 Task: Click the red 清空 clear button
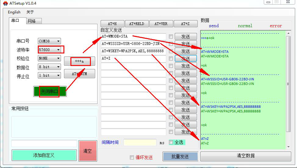point(88,151)
